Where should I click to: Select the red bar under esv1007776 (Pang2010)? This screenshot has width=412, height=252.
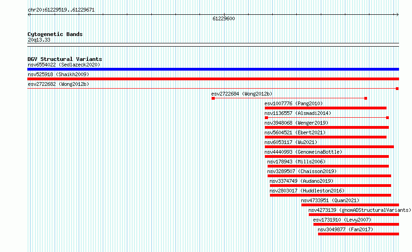pyautogui.click(x=325, y=108)
